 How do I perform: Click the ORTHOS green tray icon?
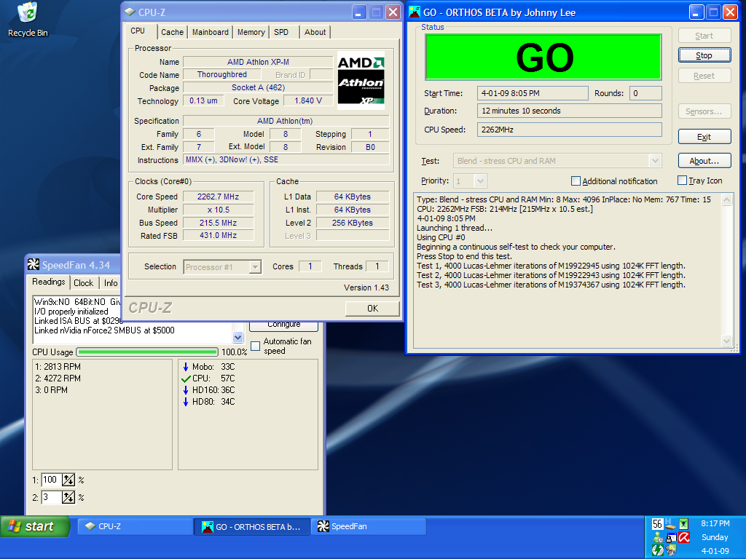pos(683,523)
